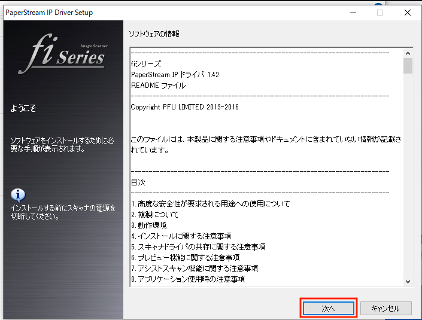This screenshot has height=320, width=422.
Task: Click item '2. 複製について'
Action: [x=155, y=215]
